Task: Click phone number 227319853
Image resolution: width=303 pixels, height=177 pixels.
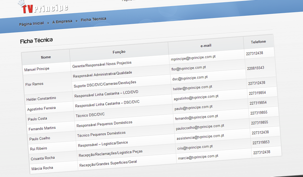Action: click(261, 143)
